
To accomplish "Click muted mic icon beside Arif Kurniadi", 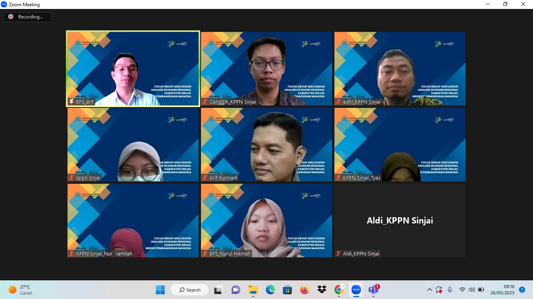I will (205, 178).
